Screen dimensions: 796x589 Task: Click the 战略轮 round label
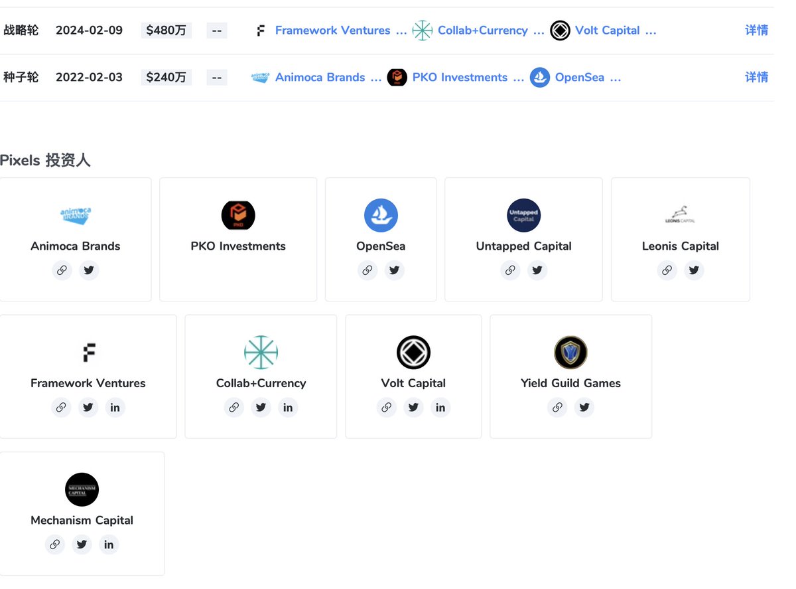(21, 31)
